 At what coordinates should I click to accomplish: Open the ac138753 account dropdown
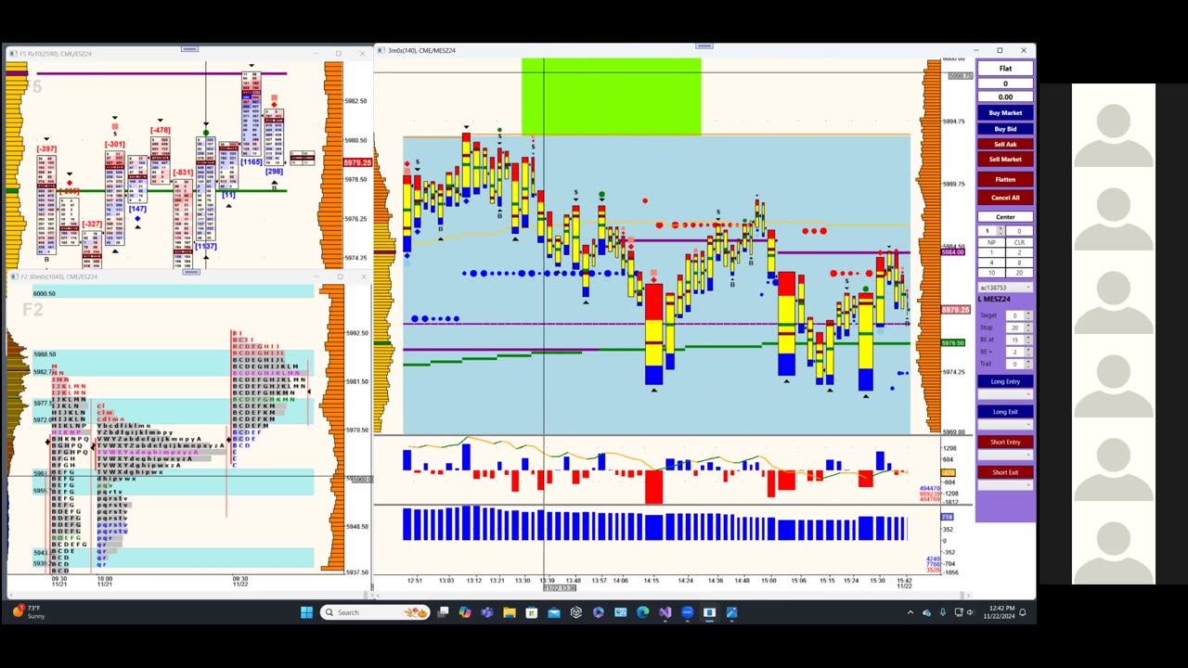click(1005, 288)
